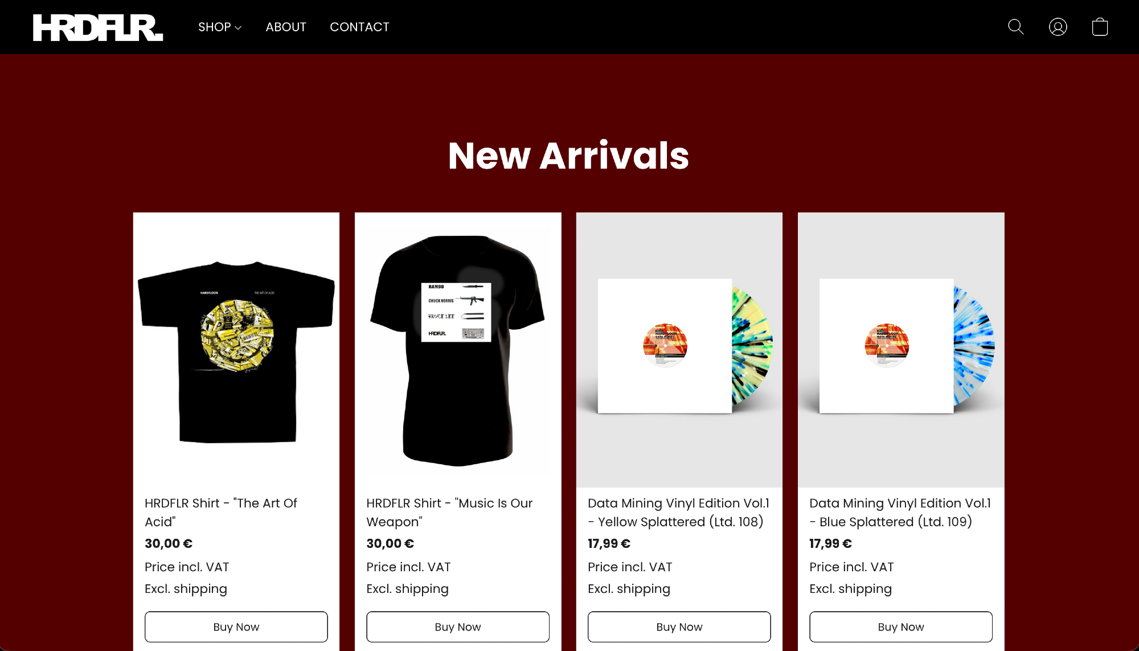Buy Now The Art Of Acid shirt

click(x=236, y=627)
